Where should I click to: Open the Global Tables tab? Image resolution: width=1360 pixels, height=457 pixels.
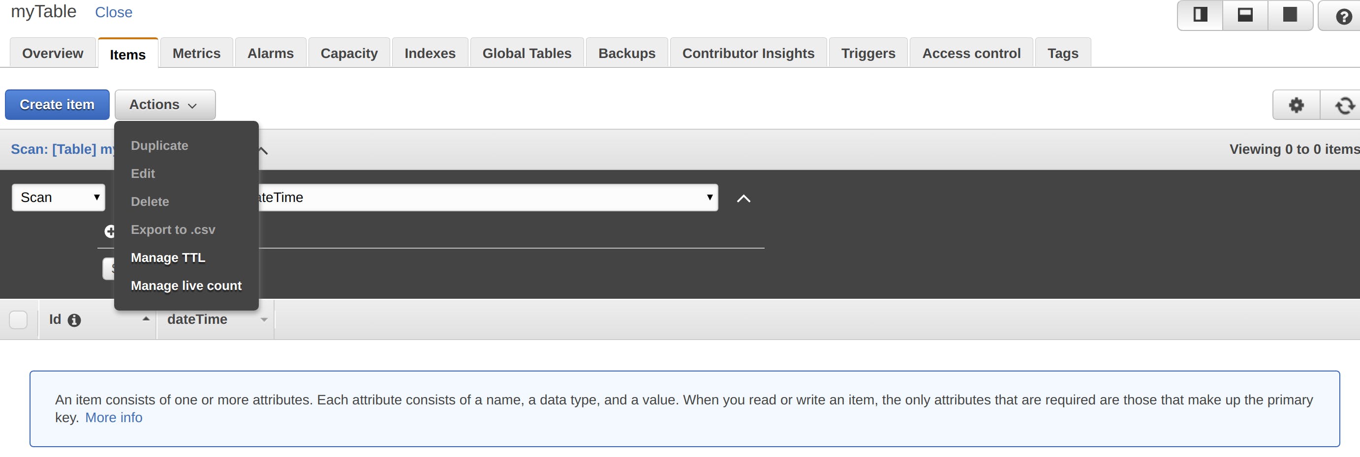(x=527, y=53)
